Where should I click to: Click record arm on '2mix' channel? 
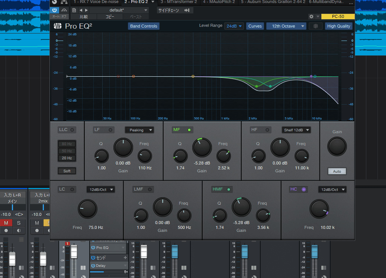coord(37,231)
